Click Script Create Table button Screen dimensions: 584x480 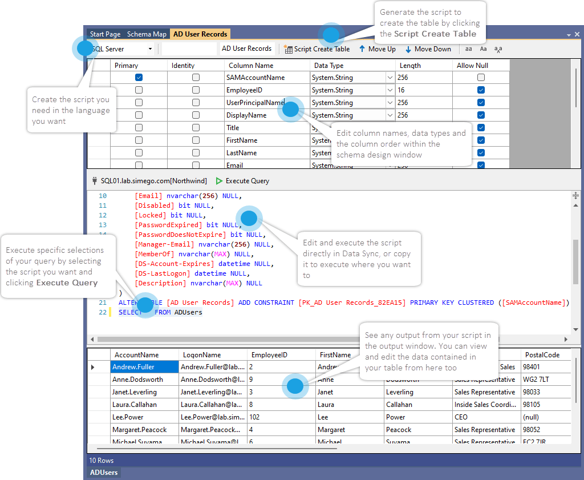pyautogui.click(x=317, y=49)
